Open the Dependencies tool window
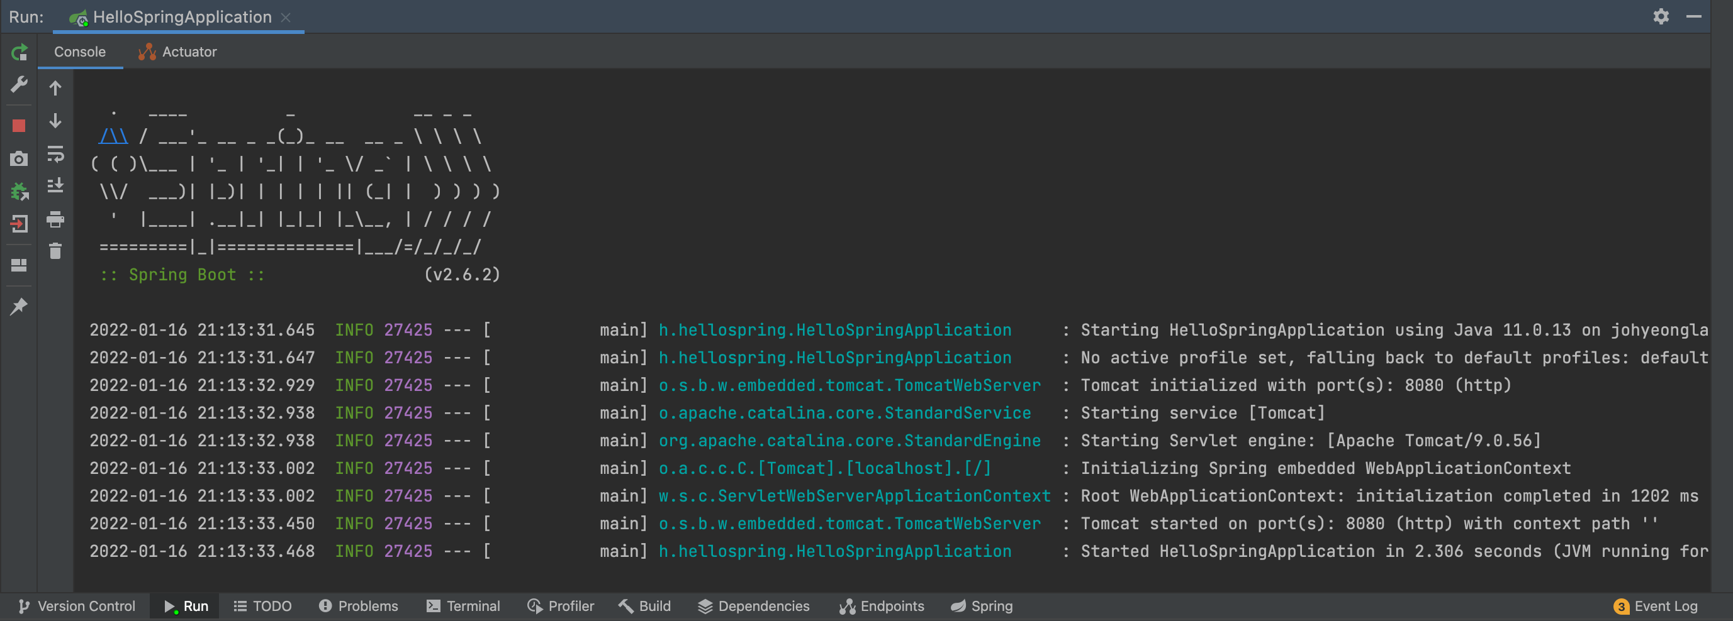The image size is (1733, 621). click(754, 606)
